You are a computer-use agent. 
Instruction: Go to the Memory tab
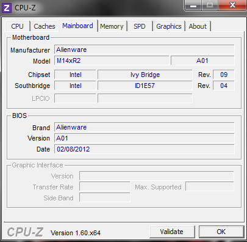click(x=112, y=26)
